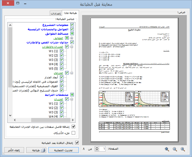Decrease page number with stepper down arrow

(x=97, y=150)
